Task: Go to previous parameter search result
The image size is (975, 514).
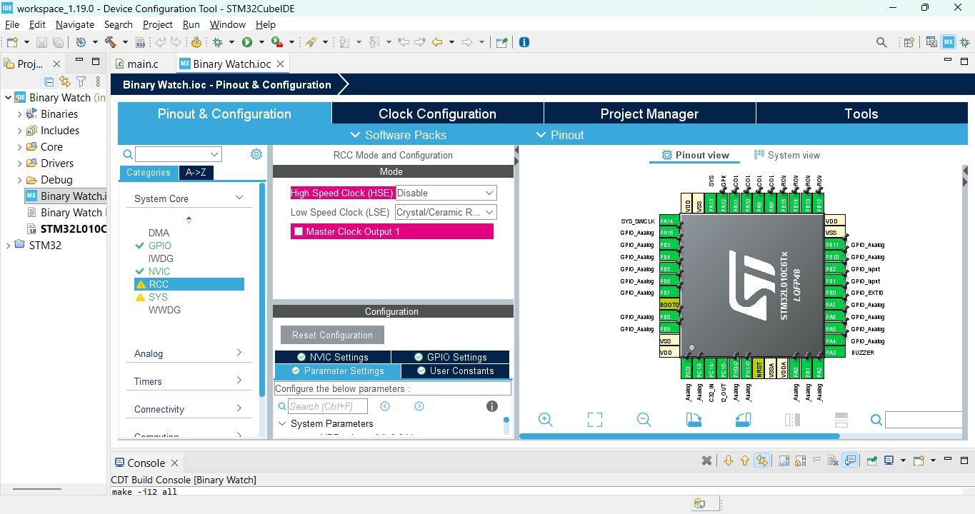Action: click(385, 406)
